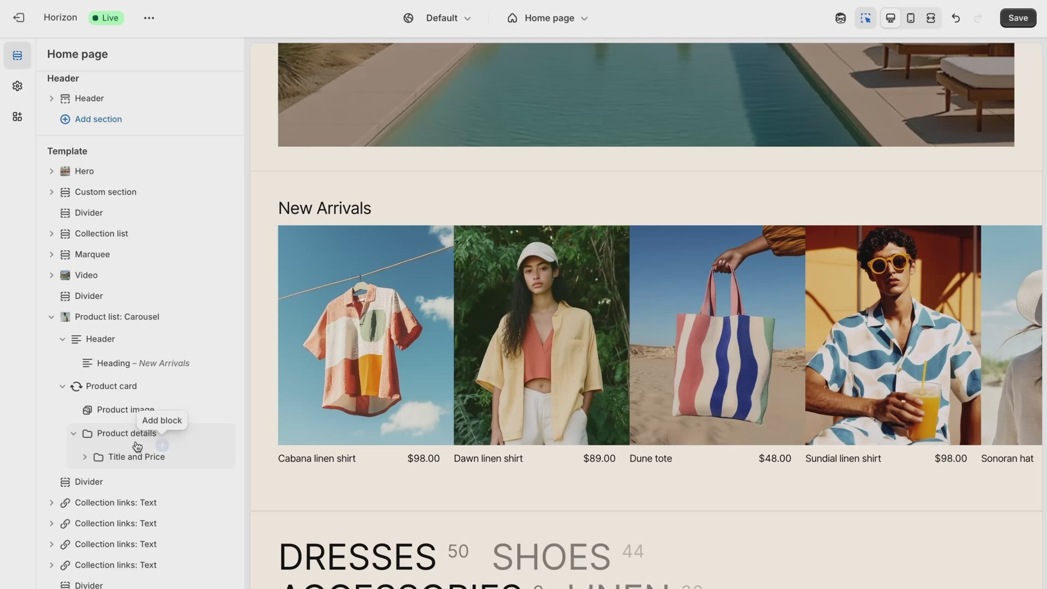Screen dimensions: 1047x589
Task: Click the SHOES collection link in preview
Action: coord(551,557)
